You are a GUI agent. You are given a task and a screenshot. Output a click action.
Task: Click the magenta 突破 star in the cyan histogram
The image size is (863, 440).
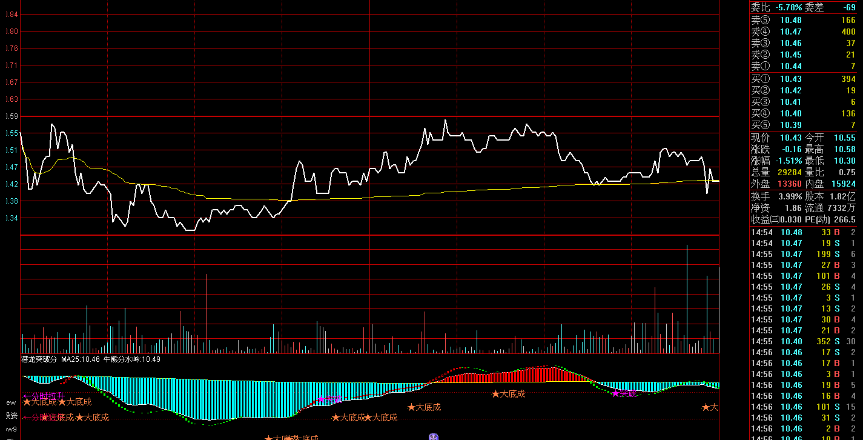coord(330,399)
